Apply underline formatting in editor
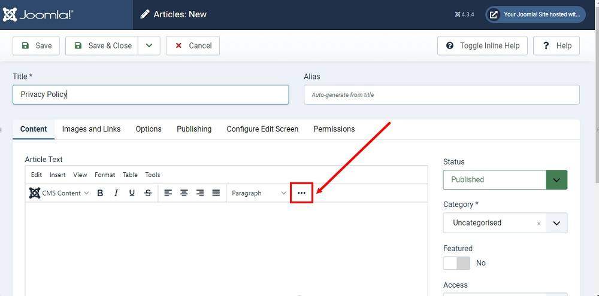 click(132, 193)
